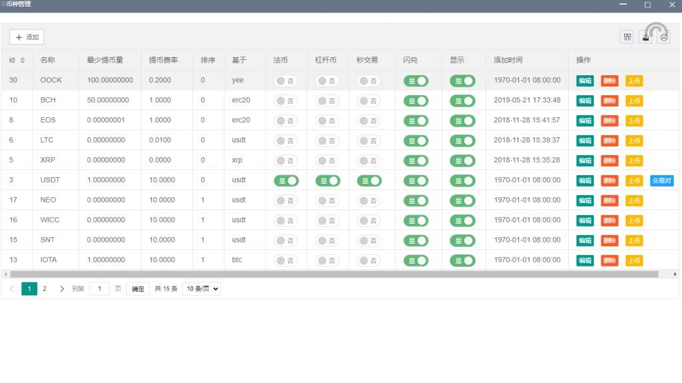This screenshot has width=682, height=383.
Task: Click the 添加 add button
Action: tap(27, 37)
